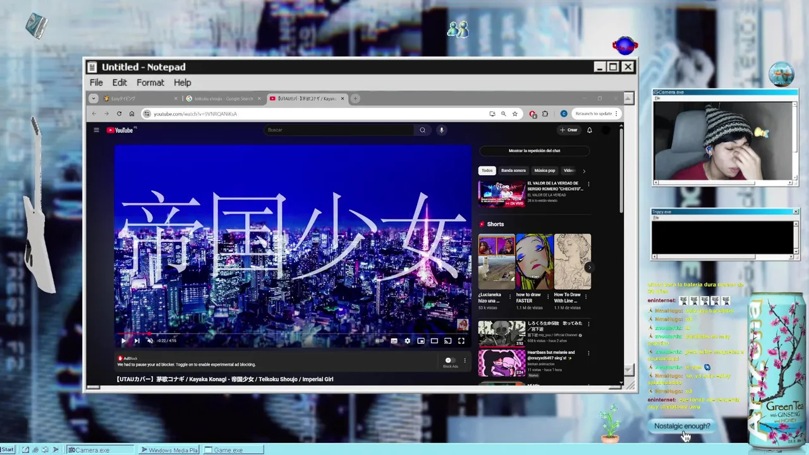
Task: Toggle the AdBlock Block Ads switch
Action: [x=449, y=360]
